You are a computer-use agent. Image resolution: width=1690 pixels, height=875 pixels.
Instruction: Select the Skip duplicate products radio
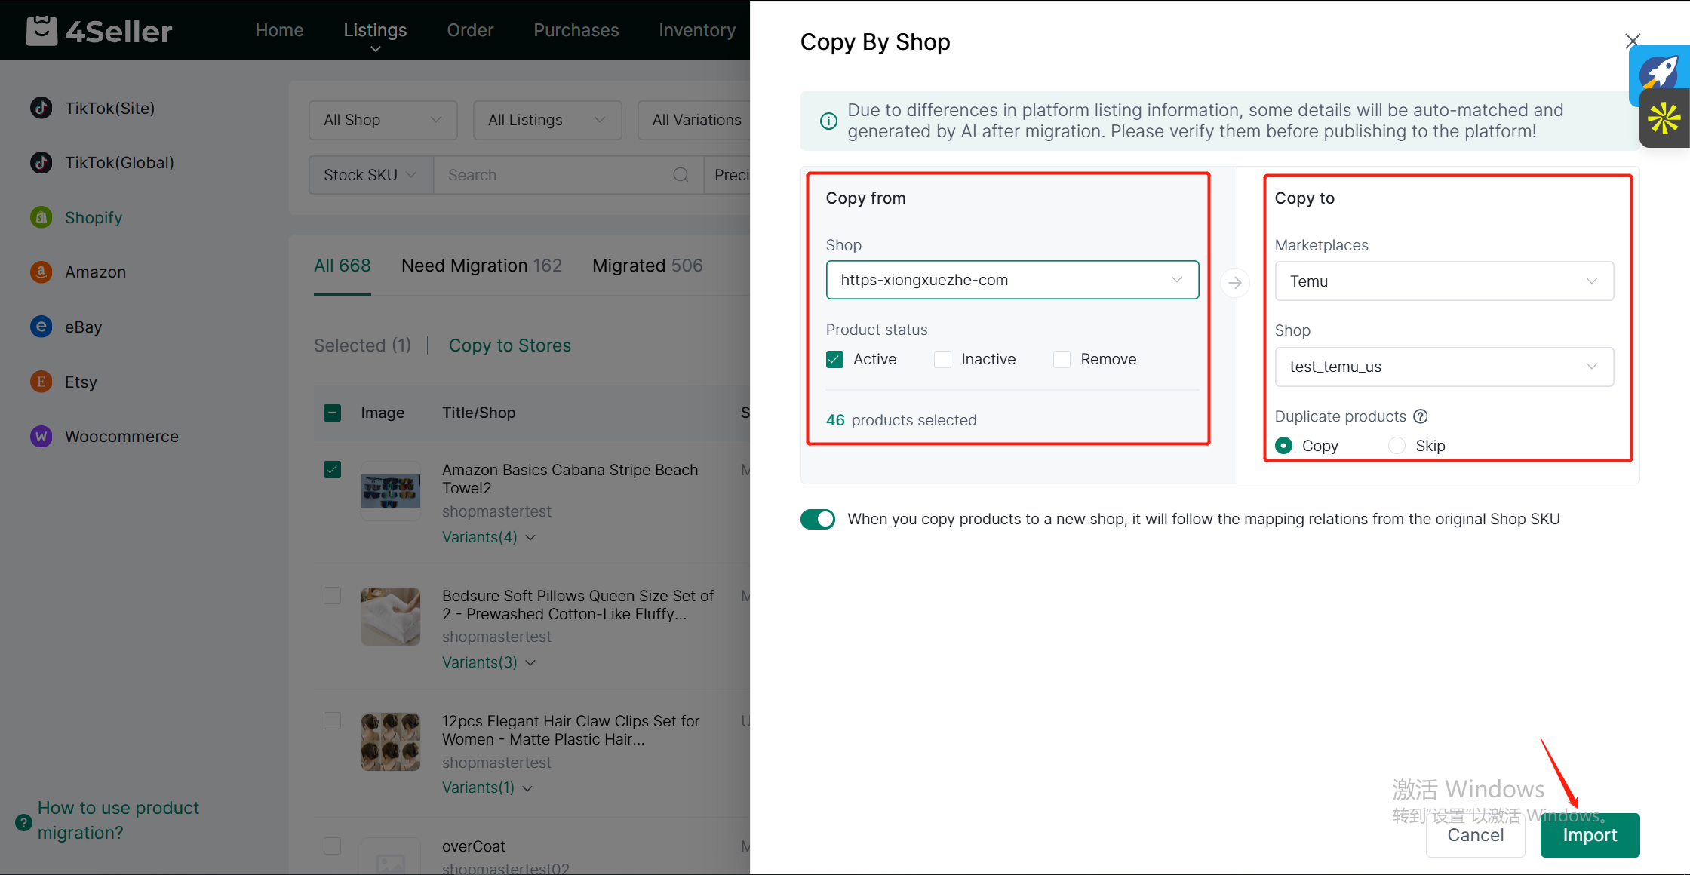tap(1397, 446)
